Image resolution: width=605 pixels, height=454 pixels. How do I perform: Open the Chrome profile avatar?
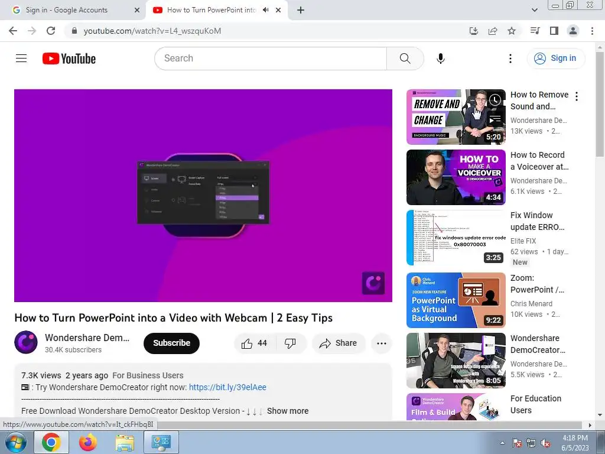(573, 31)
